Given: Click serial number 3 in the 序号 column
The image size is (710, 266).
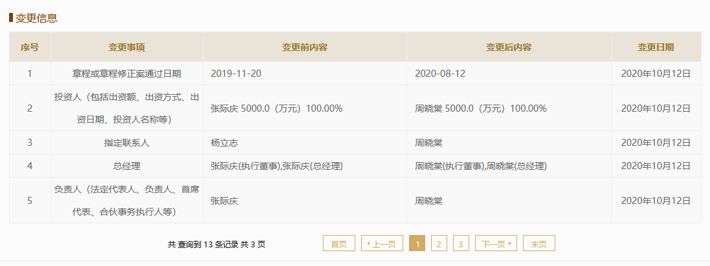Looking at the screenshot, I should (30, 143).
